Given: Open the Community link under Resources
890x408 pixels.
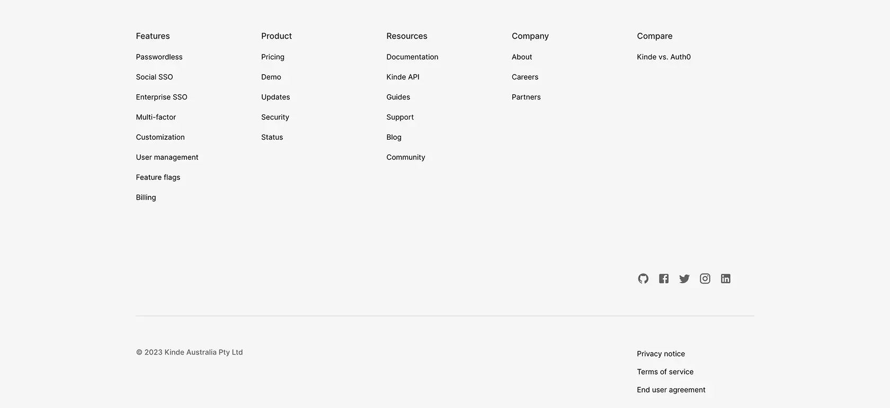Looking at the screenshot, I should coord(406,157).
